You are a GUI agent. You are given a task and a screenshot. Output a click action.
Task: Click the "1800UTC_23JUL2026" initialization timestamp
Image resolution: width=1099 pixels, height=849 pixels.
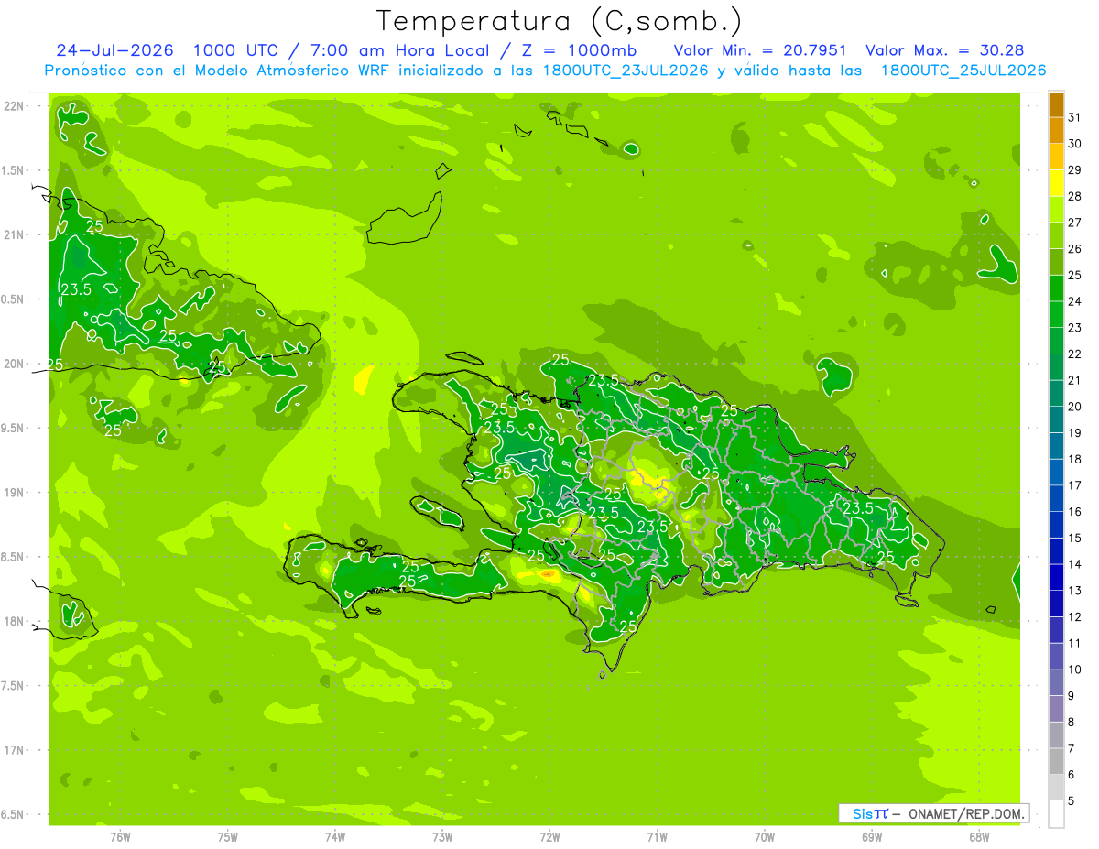(x=626, y=71)
